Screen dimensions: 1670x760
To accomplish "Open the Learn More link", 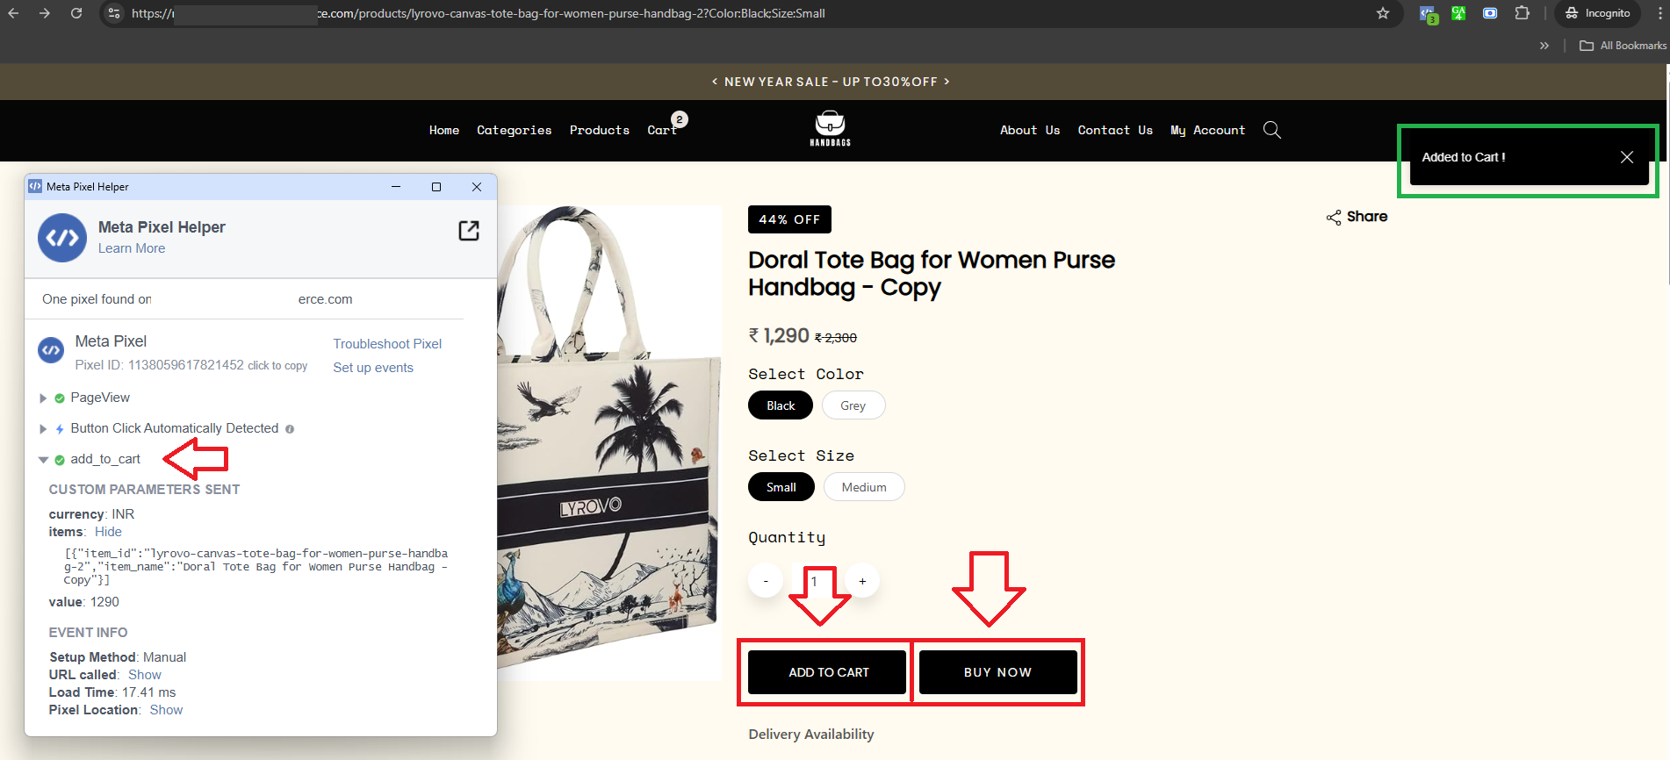I will pos(132,248).
